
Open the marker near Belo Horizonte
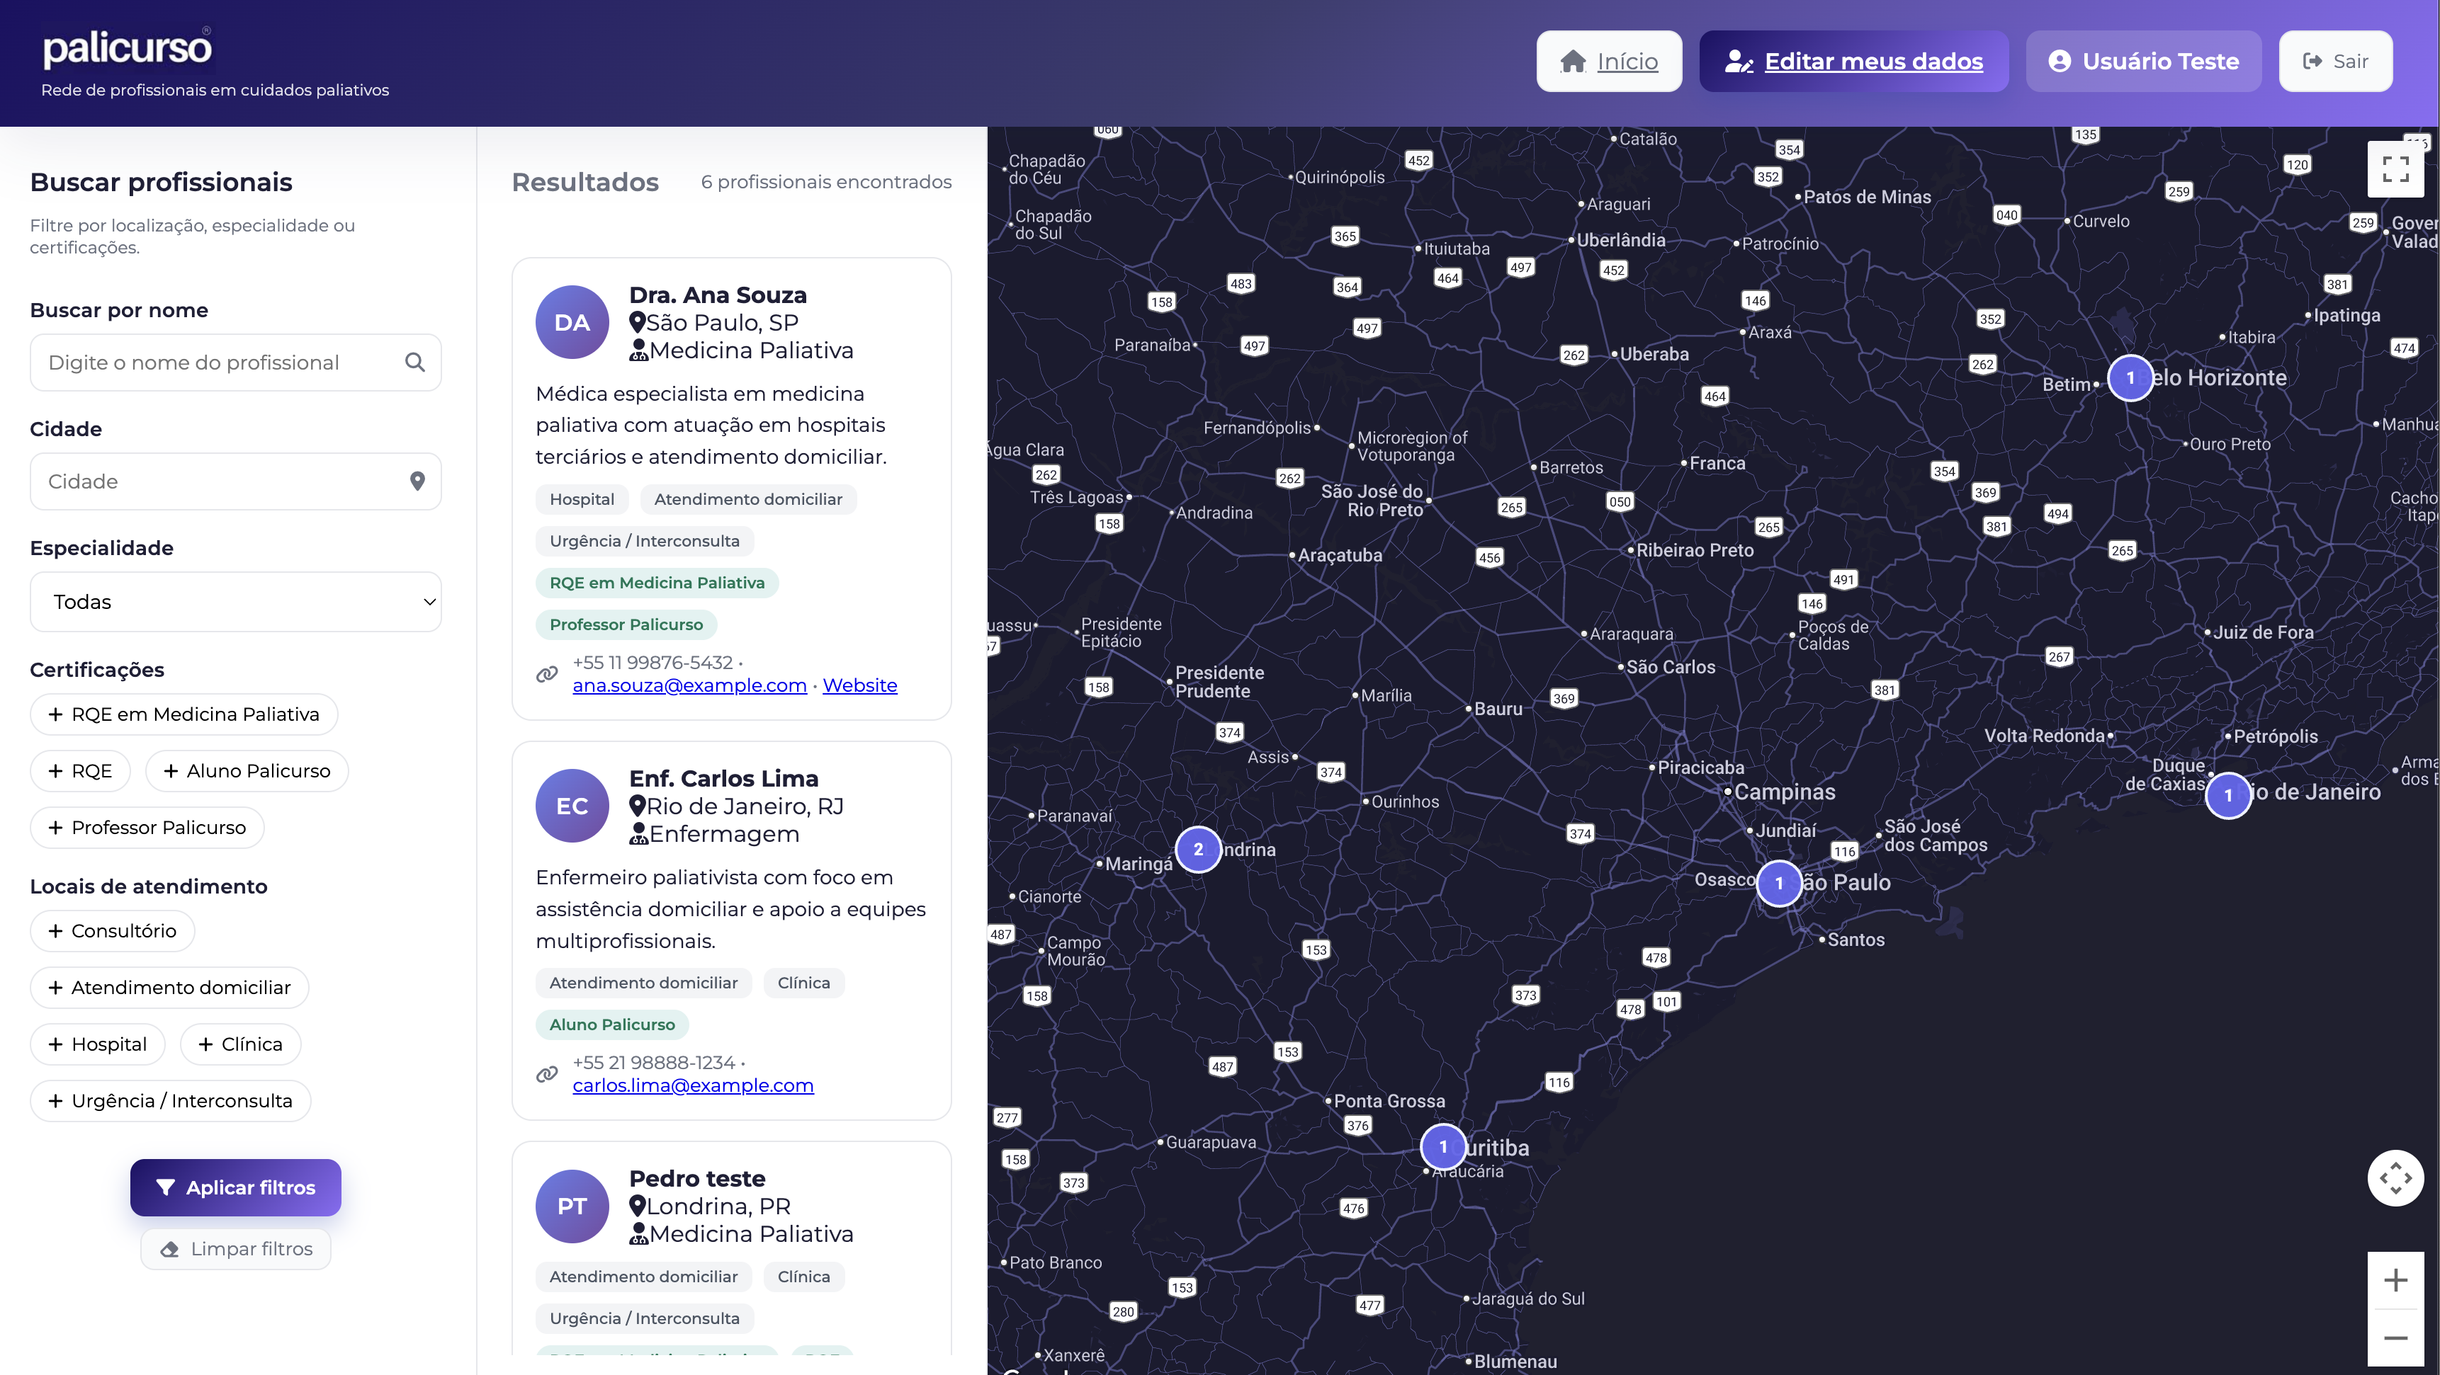2132,377
